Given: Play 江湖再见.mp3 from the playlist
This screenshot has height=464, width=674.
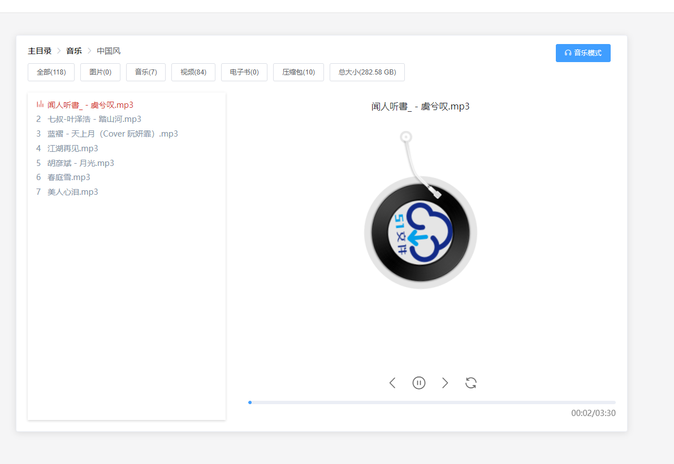Looking at the screenshot, I should [x=72, y=148].
